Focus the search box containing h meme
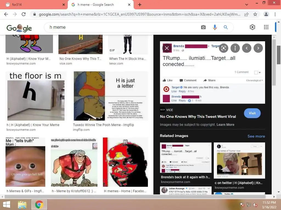The height and width of the screenshot is (210, 281). click(124, 27)
